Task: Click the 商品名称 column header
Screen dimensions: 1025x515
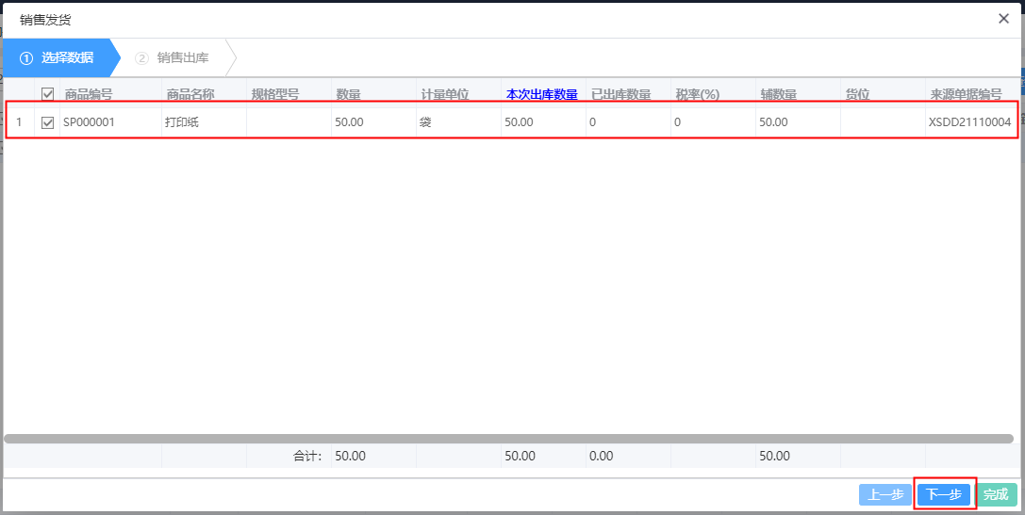Action: click(190, 94)
